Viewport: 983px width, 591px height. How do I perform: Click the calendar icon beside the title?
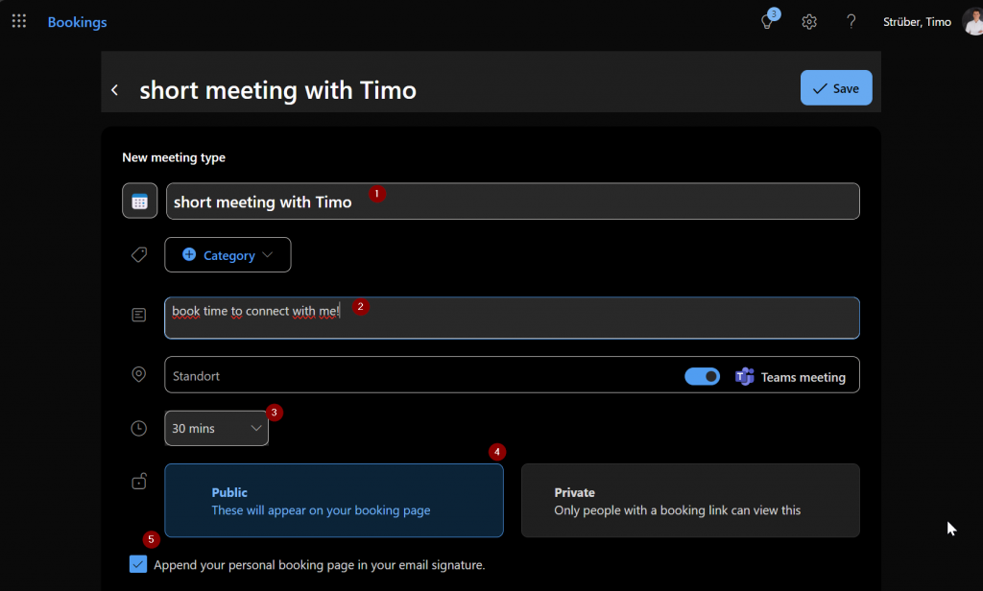click(139, 201)
